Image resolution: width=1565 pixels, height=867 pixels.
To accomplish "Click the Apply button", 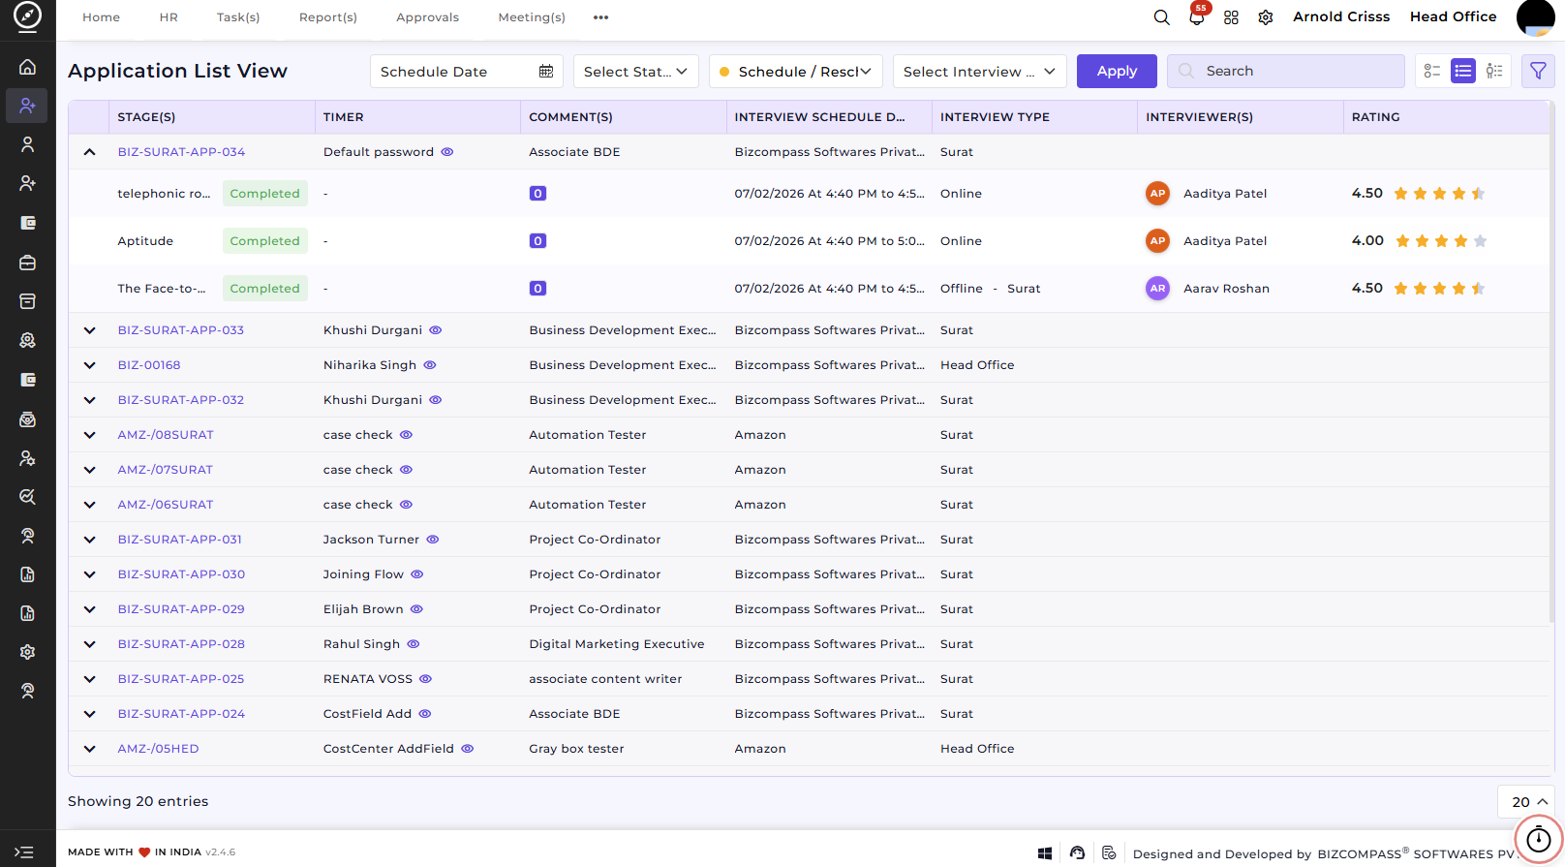I will click(1117, 71).
